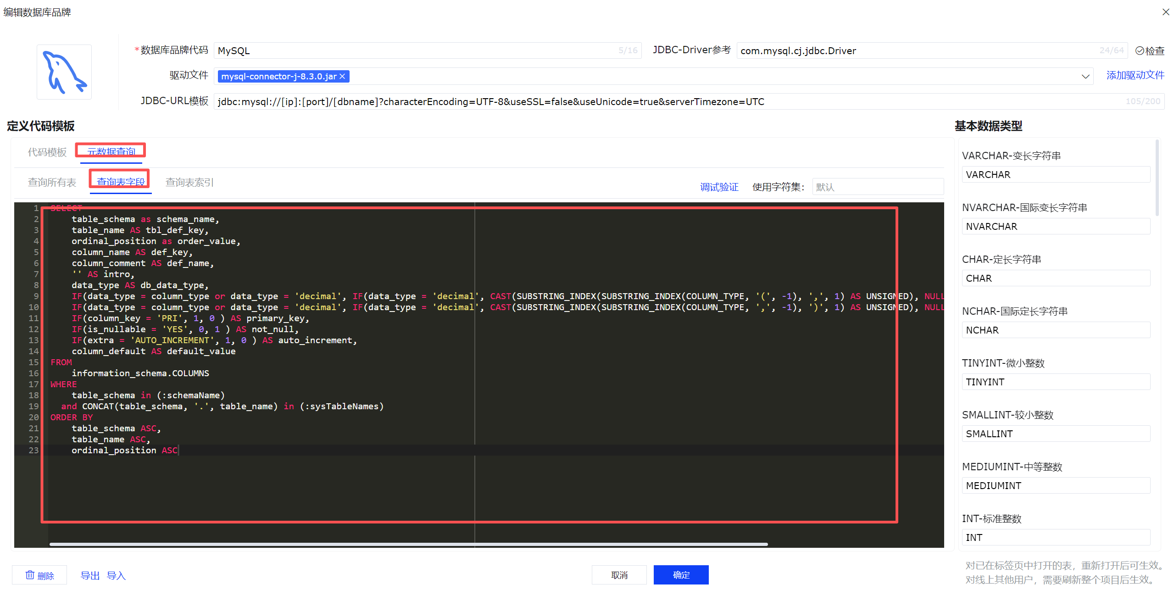1174x590 pixels.
Task: Open the 查询表索引 sub-tab
Action: tap(189, 182)
